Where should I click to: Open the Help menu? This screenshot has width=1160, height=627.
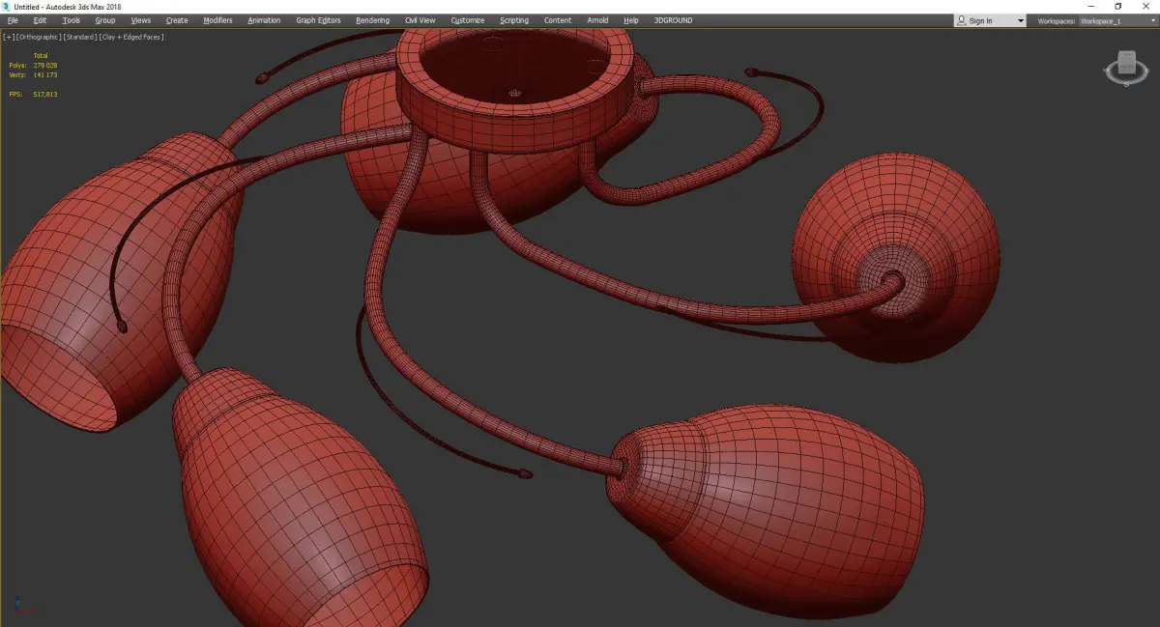pyautogui.click(x=631, y=20)
